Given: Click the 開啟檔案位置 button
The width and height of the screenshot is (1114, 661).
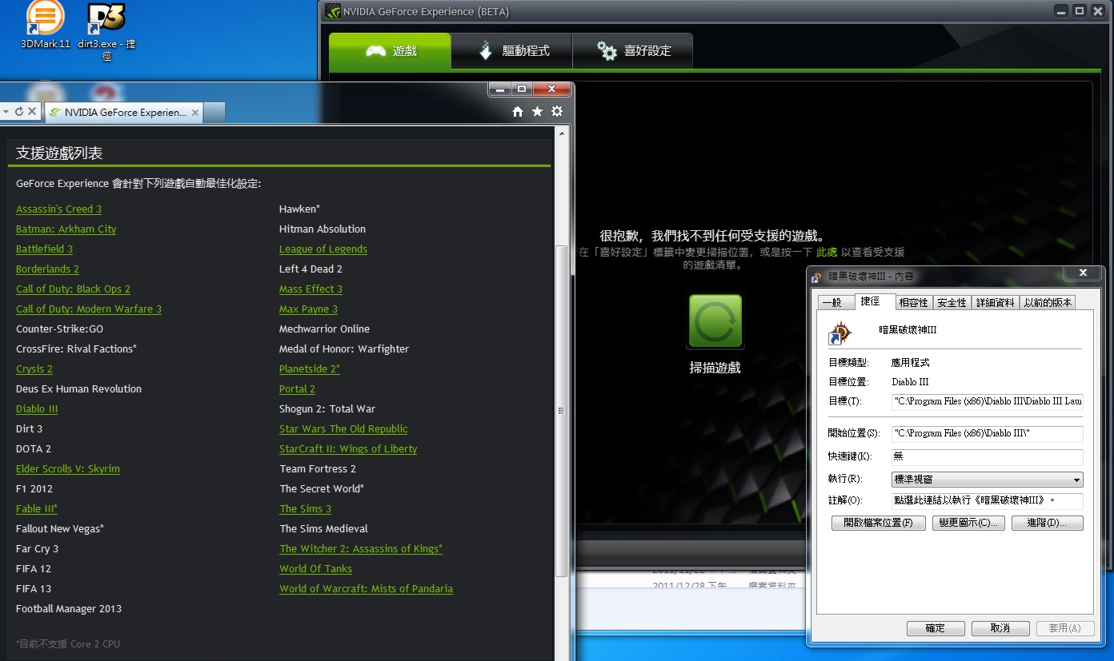Looking at the screenshot, I should (879, 523).
